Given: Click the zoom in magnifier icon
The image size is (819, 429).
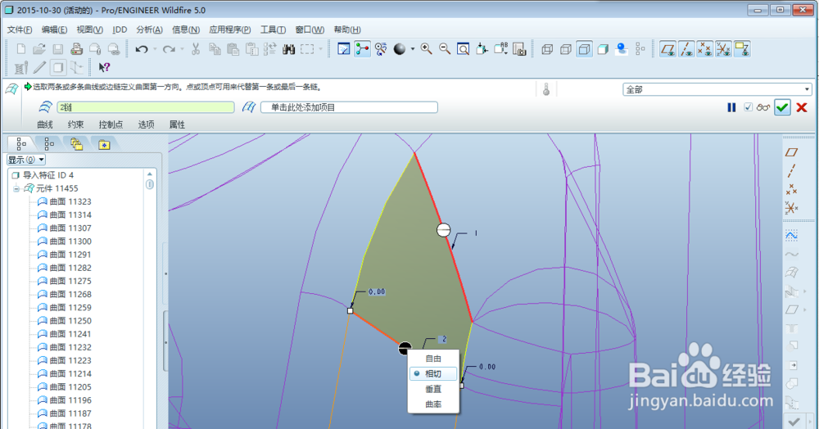Looking at the screenshot, I should (x=427, y=49).
